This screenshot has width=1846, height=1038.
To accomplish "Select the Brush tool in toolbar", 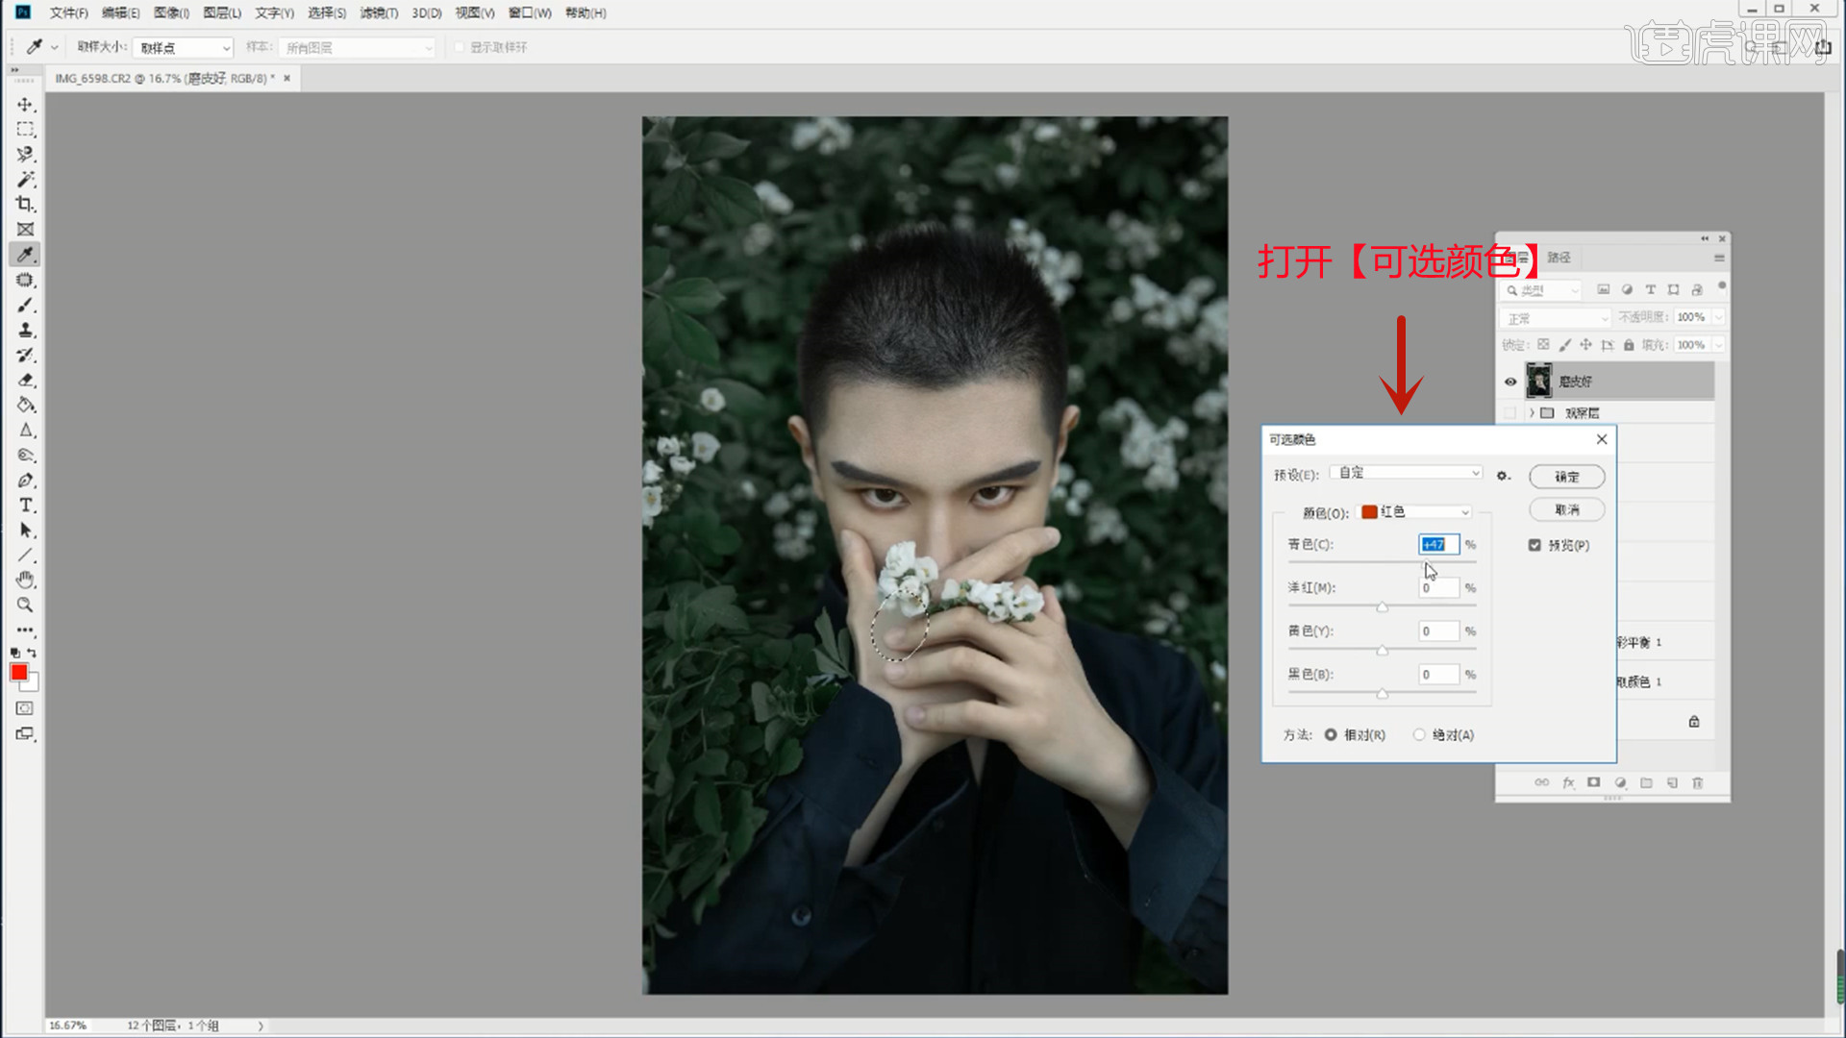I will click(x=25, y=305).
